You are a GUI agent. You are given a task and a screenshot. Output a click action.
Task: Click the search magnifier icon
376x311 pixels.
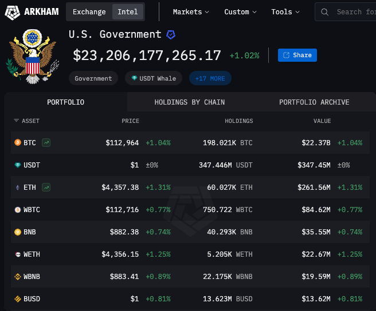(324, 12)
